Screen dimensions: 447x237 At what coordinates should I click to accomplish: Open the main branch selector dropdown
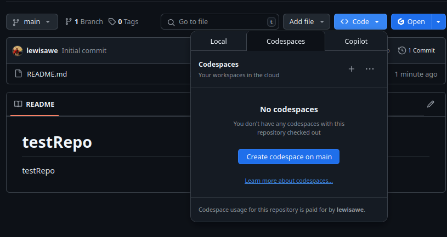click(32, 22)
